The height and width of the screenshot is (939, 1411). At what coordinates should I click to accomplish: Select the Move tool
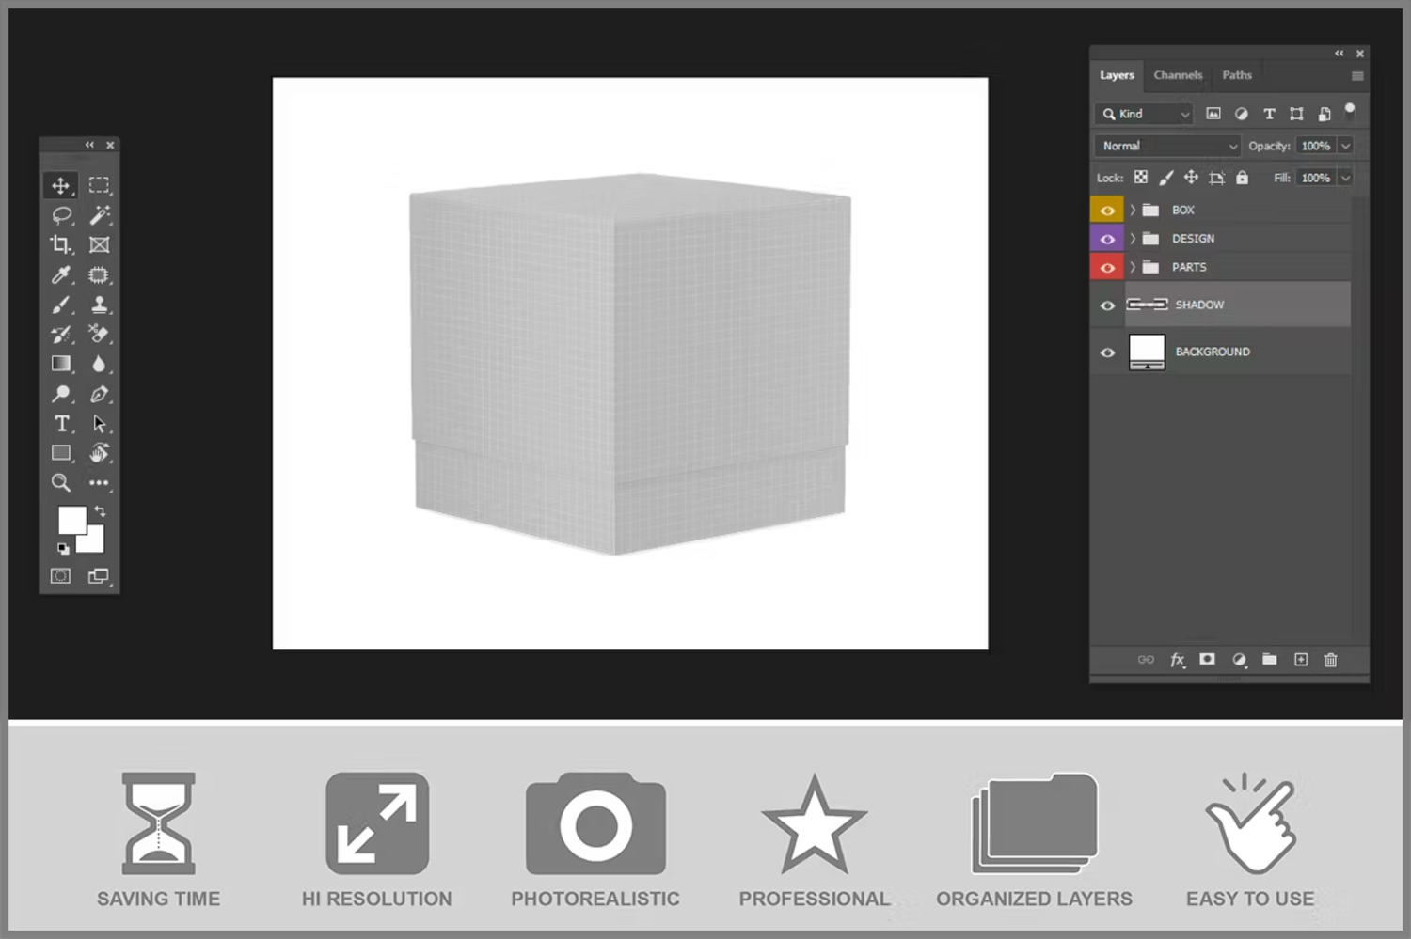coord(61,185)
